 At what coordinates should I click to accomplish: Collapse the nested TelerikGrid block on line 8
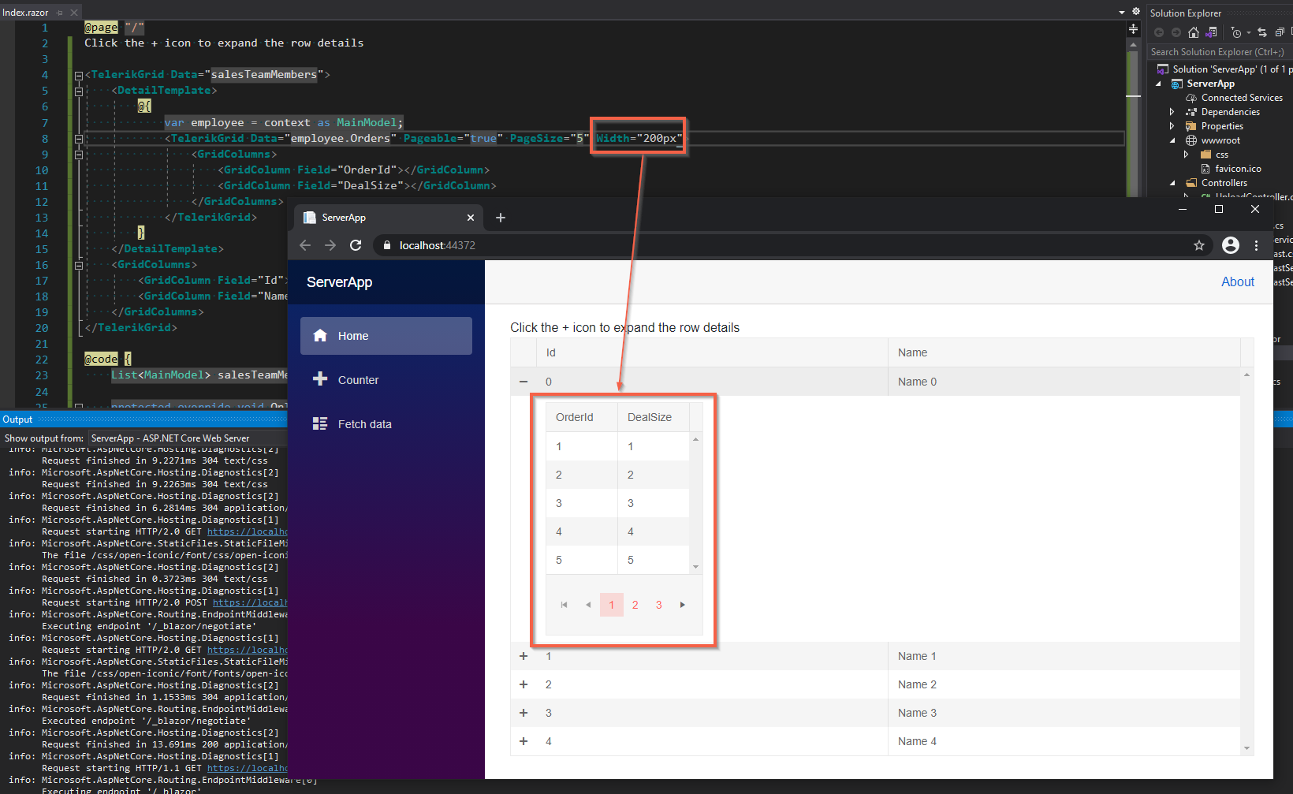79,139
